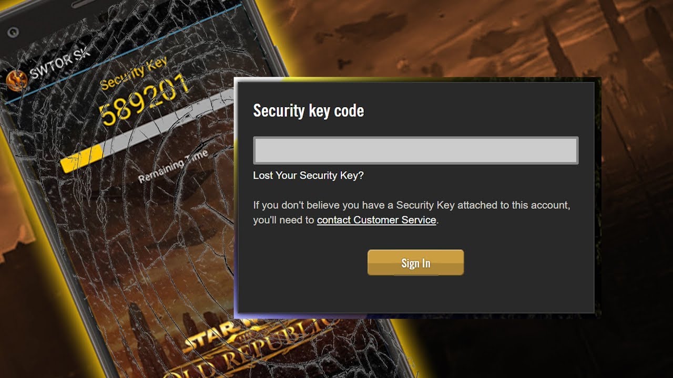Open the Lost Your Security Key? link
The height and width of the screenshot is (378, 673).
pos(308,175)
